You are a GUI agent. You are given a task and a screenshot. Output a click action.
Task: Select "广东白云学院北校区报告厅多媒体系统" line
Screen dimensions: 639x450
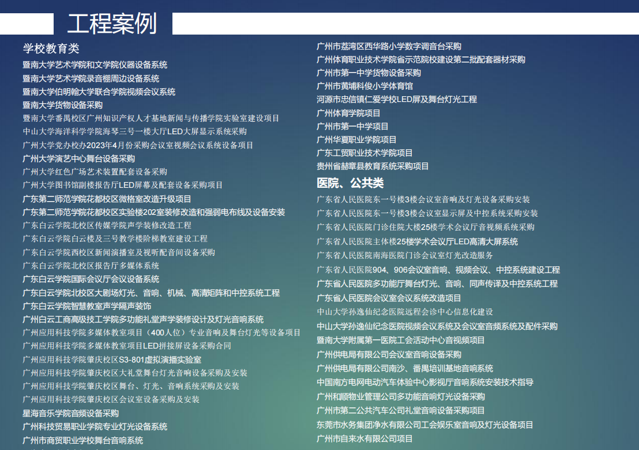[91, 266]
